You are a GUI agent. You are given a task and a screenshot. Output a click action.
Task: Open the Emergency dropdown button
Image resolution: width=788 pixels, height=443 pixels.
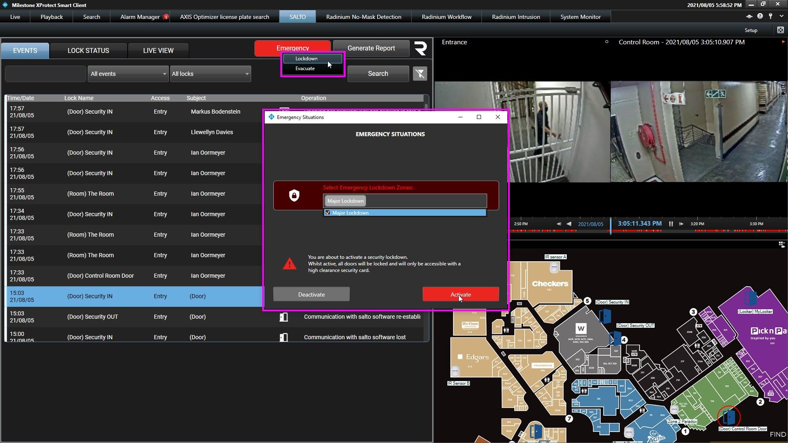click(x=292, y=48)
